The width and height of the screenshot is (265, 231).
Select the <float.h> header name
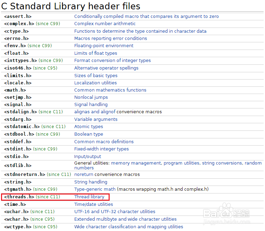[16, 53]
